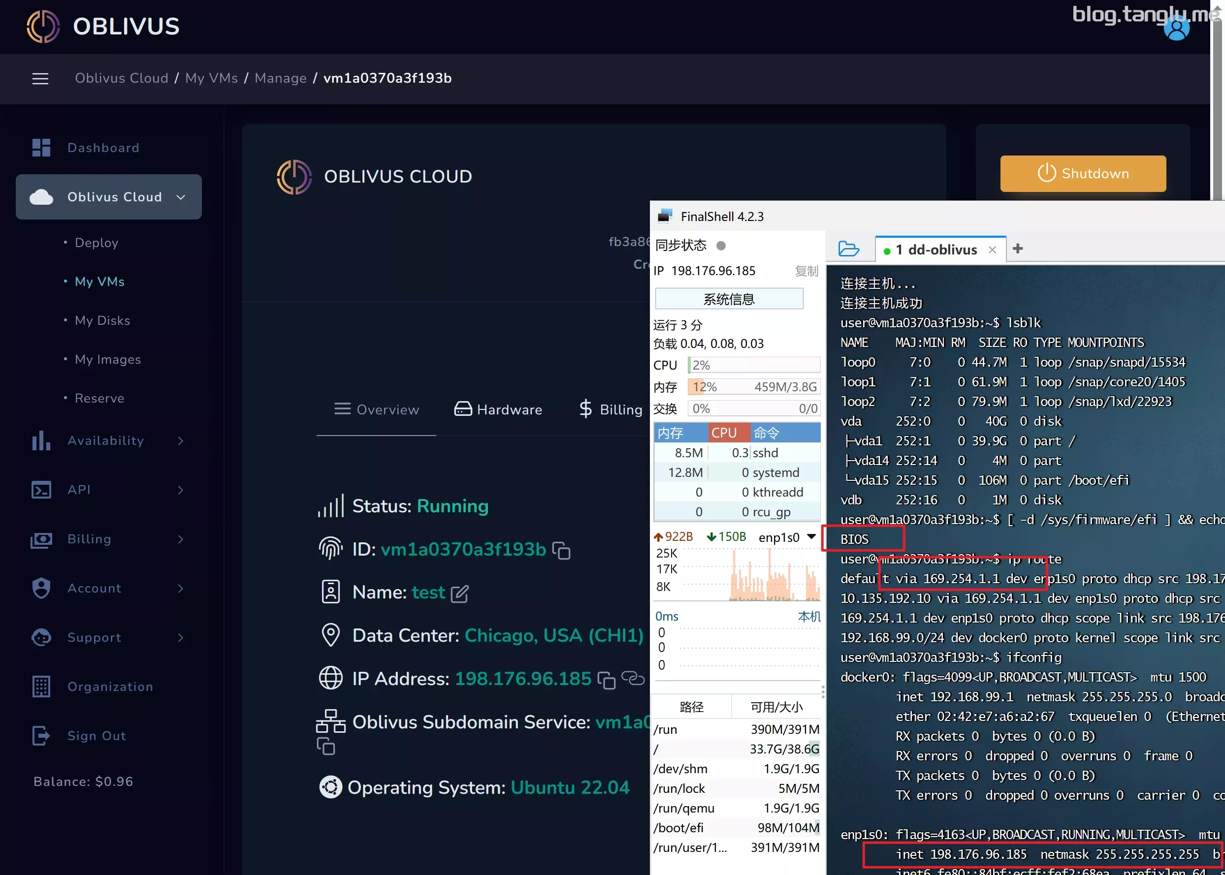Click the 路径 column header
Image resolution: width=1225 pixels, height=875 pixels.
(691, 707)
